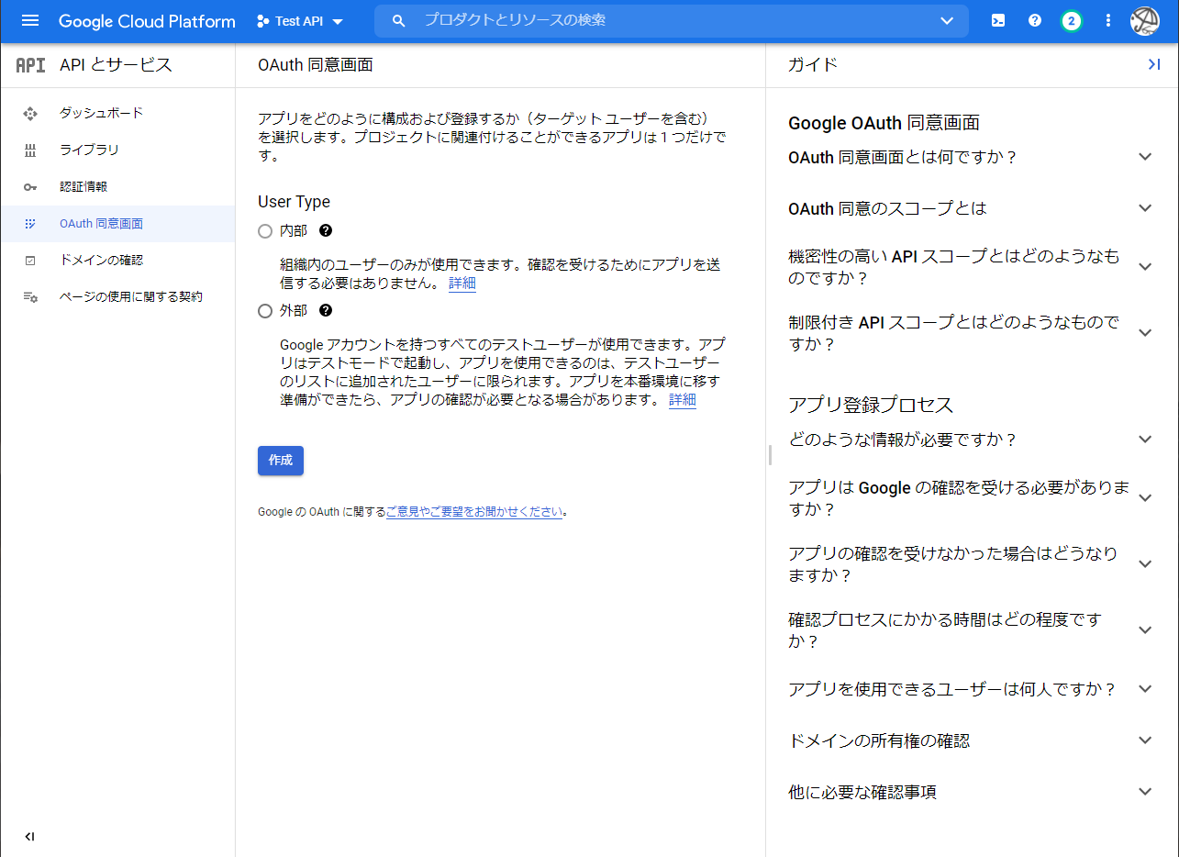
Task: Click the API logo icon in sidebar header
Action: coord(30,65)
